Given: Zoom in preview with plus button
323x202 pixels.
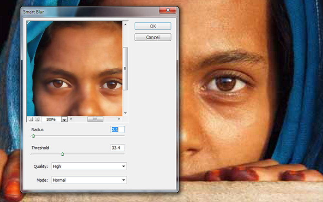Looking at the screenshot, I should [x=37, y=119].
